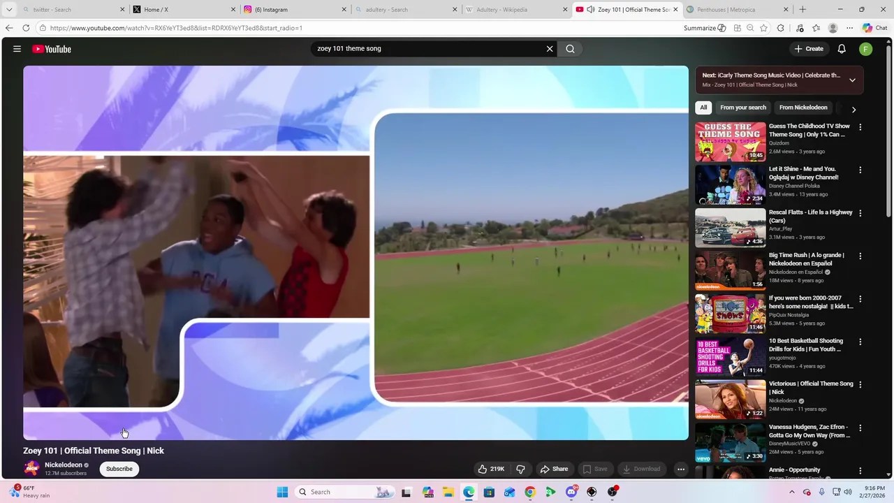Open a new browser tab

(803, 9)
